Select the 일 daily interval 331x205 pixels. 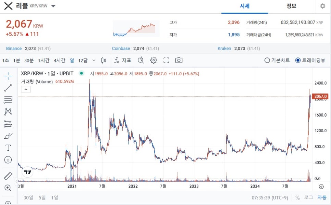click(72, 60)
